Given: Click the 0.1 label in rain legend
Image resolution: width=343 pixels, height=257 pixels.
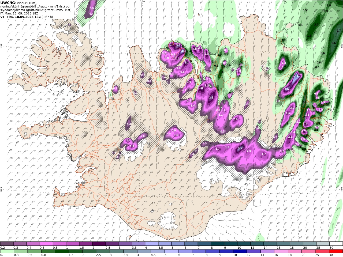Looking at the screenshot, I should 2,255.
